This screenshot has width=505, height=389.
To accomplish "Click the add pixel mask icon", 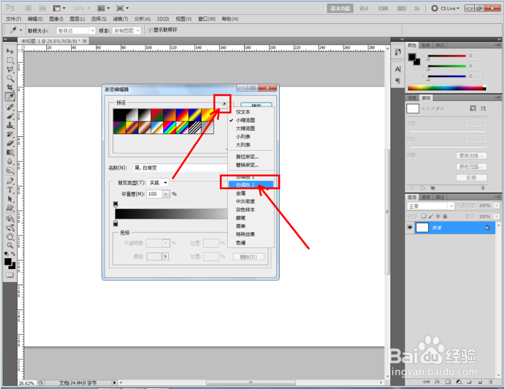I will 473,108.
